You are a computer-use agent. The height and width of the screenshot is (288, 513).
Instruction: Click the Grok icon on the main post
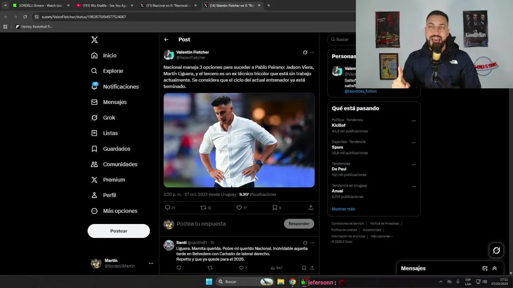(x=305, y=52)
